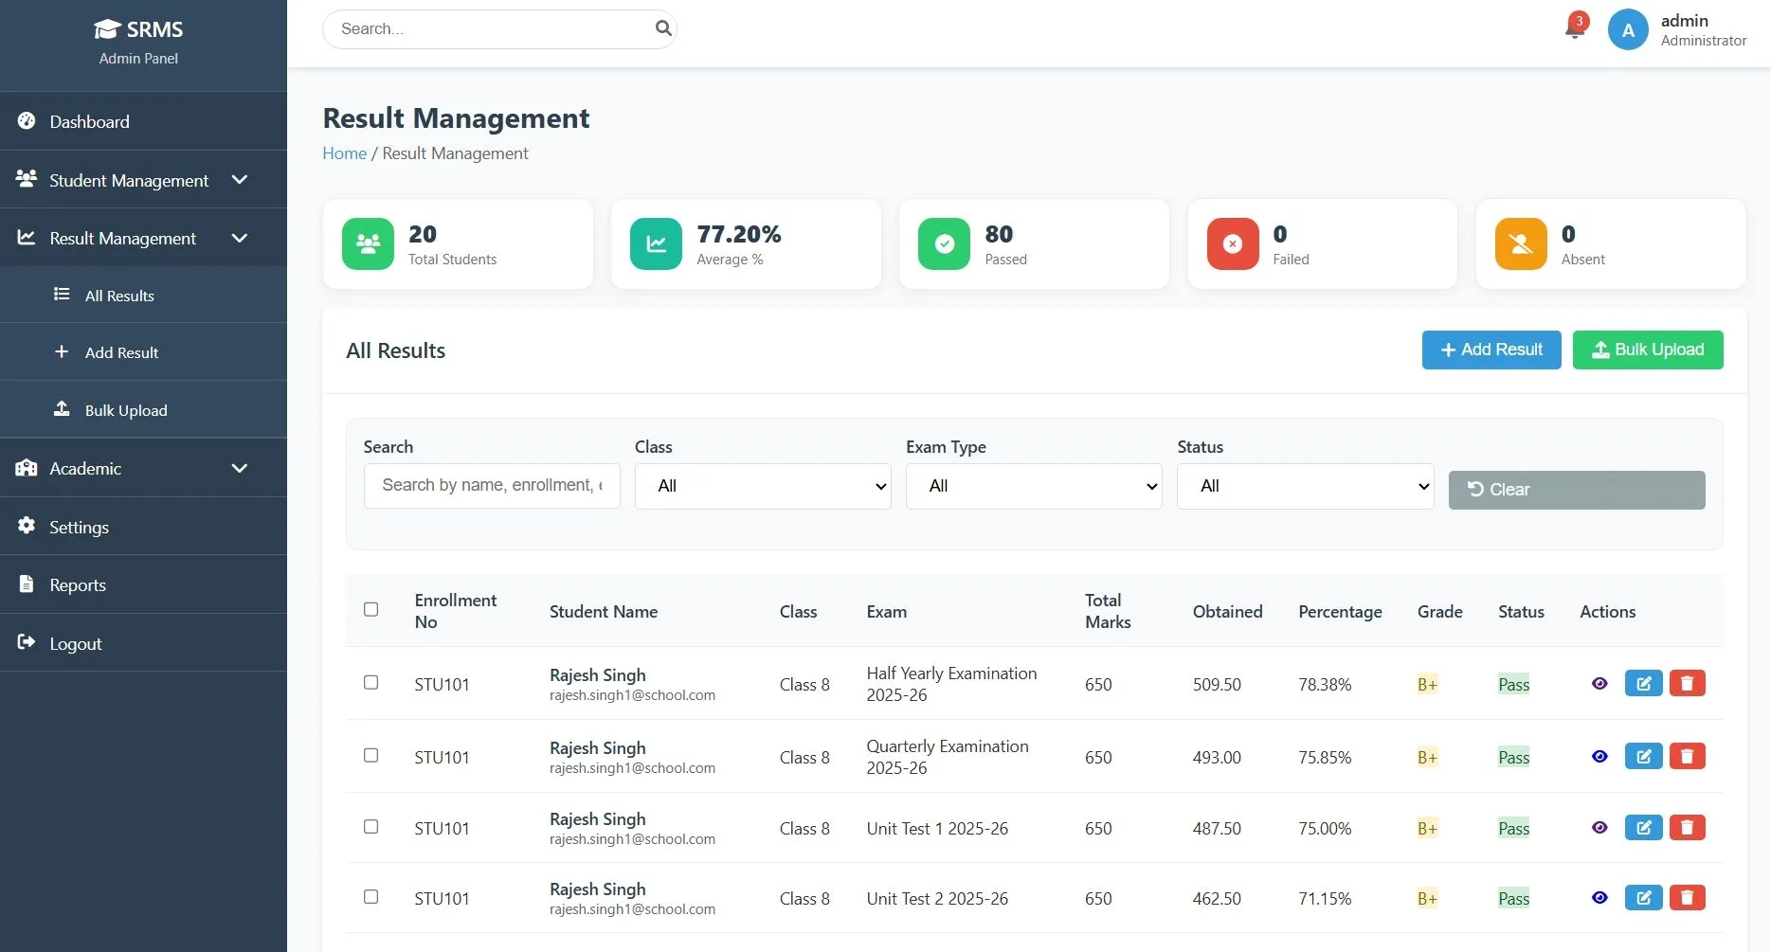1771x952 pixels.
Task: View Rajesh Singh's Half Yearly result details eye icon
Action: (x=1599, y=683)
